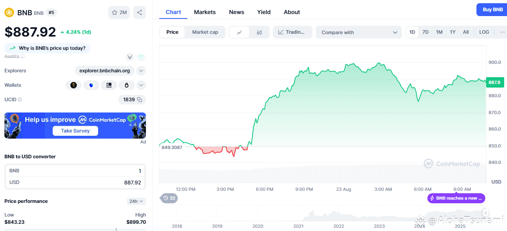Open the Compare with dropdown

(x=359, y=33)
